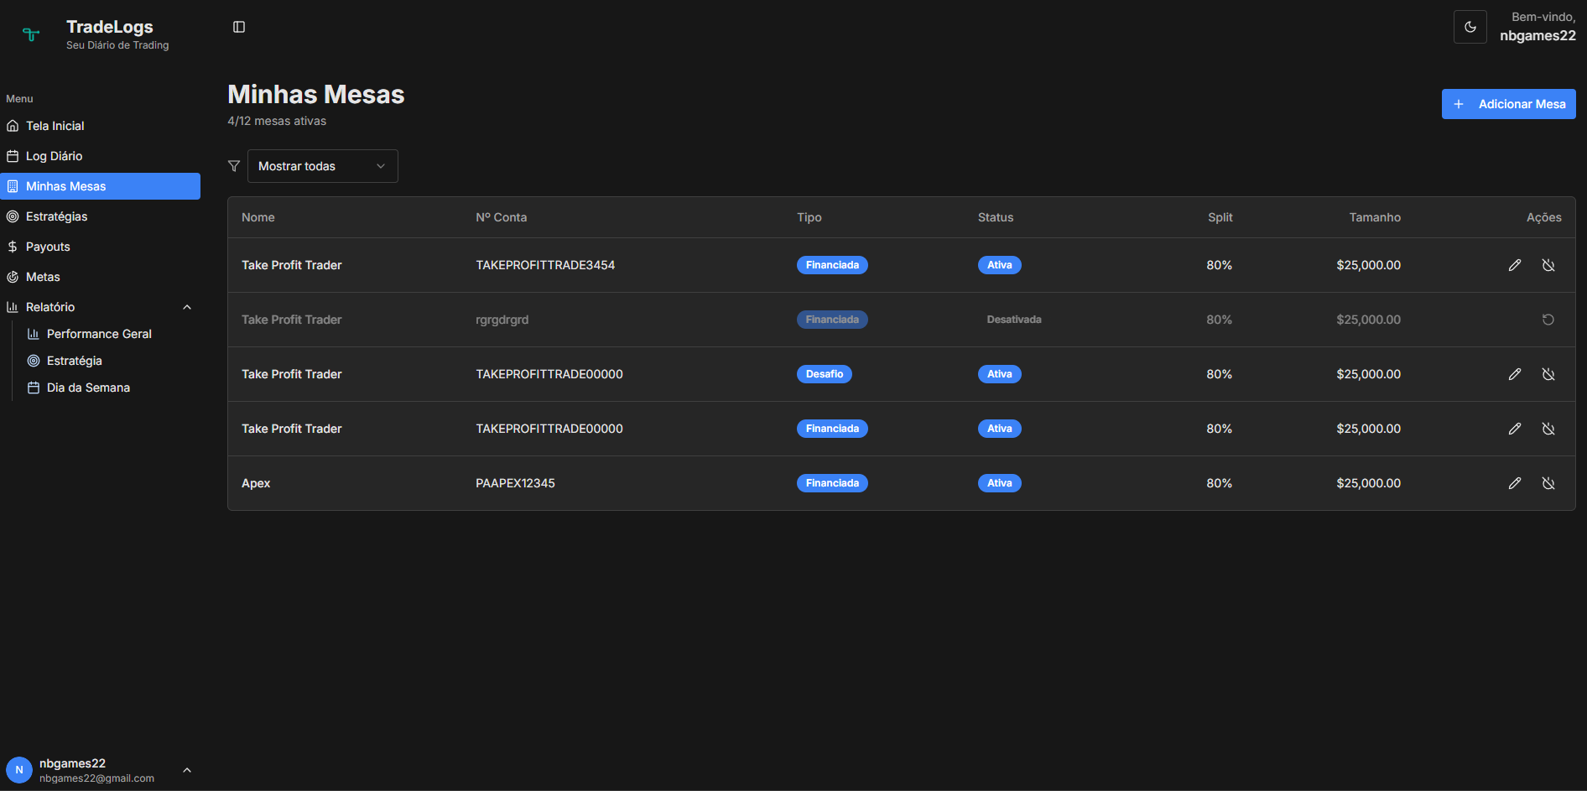1587x791 pixels.
Task: Collapse the sidebar using the panel icon
Action: (239, 27)
